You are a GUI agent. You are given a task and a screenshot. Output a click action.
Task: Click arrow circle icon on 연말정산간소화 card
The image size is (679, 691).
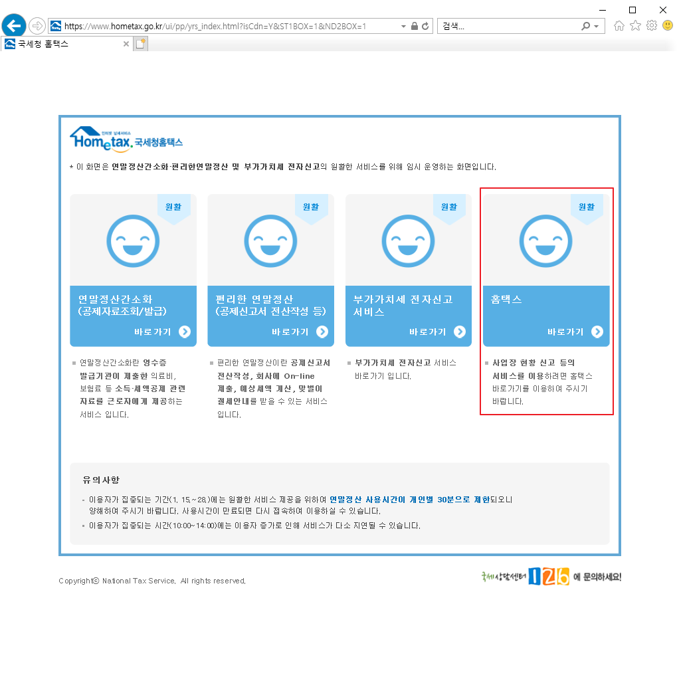point(185,332)
